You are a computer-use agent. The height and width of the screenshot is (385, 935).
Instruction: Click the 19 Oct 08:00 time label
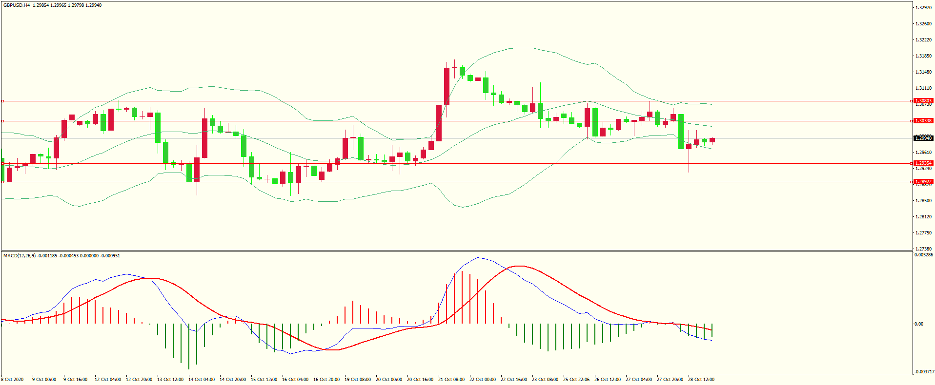click(358, 380)
